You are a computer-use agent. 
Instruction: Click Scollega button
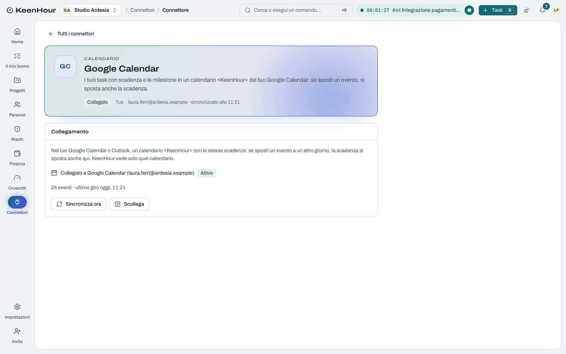click(x=129, y=204)
